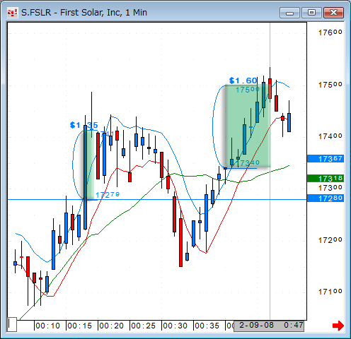Click the $1.60 profit label
This screenshot has width=351, height=339.
(243, 81)
